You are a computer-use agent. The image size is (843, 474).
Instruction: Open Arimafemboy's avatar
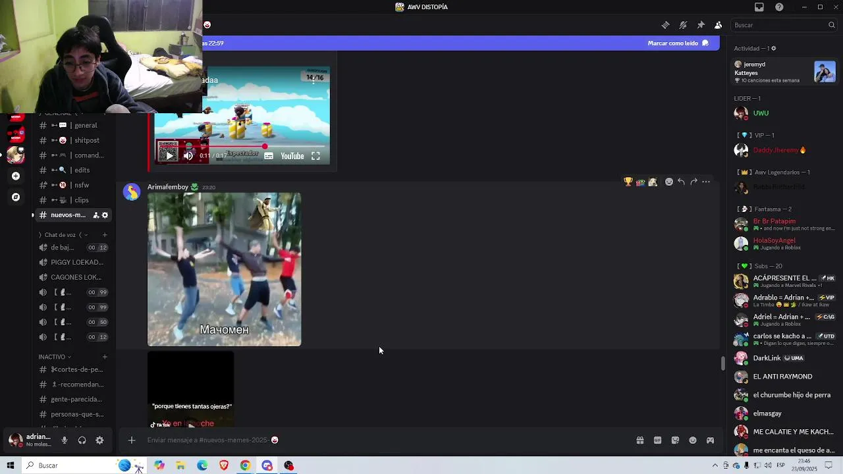click(132, 192)
